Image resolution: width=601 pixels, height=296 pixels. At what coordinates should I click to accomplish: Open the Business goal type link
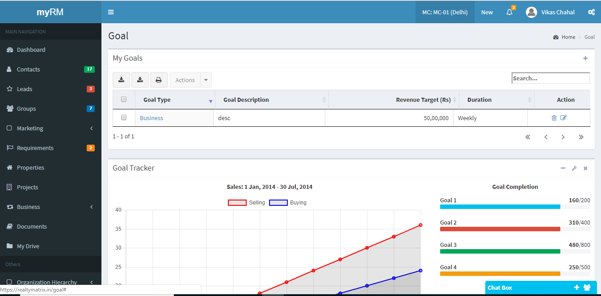click(151, 118)
